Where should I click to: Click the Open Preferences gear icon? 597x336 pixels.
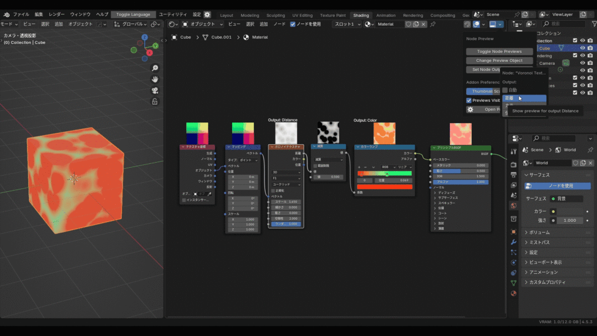[x=471, y=109]
